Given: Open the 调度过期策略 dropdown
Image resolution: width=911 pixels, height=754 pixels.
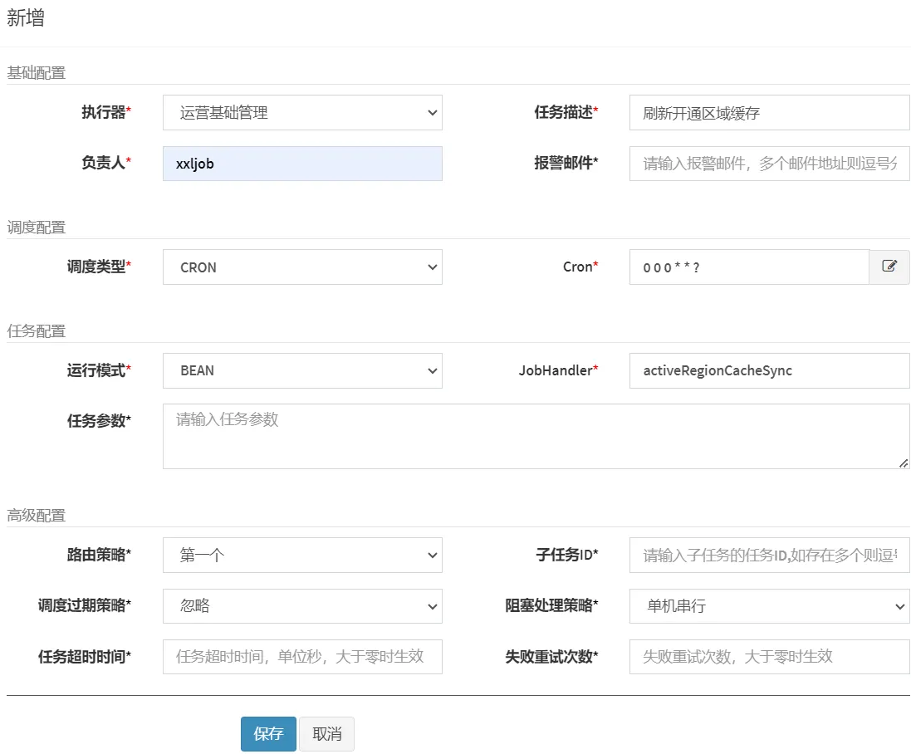Looking at the screenshot, I should click(x=302, y=606).
